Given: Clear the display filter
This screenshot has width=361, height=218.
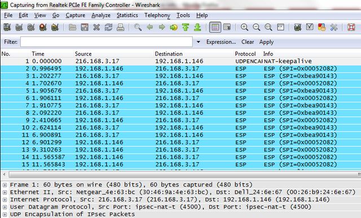Looking at the screenshot, I should [x=248, y=42].
